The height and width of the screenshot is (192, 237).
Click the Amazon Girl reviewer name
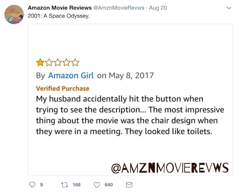point(71,76)
